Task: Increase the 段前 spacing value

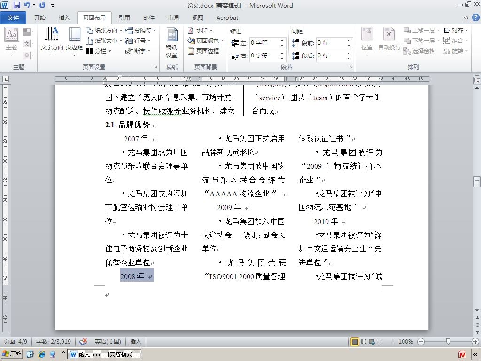Action: (349, 40)
